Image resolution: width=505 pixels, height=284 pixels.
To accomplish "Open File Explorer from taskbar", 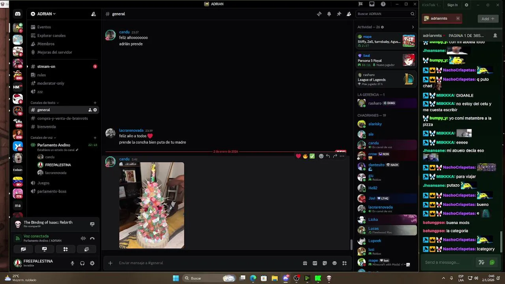I will point(274,278).
